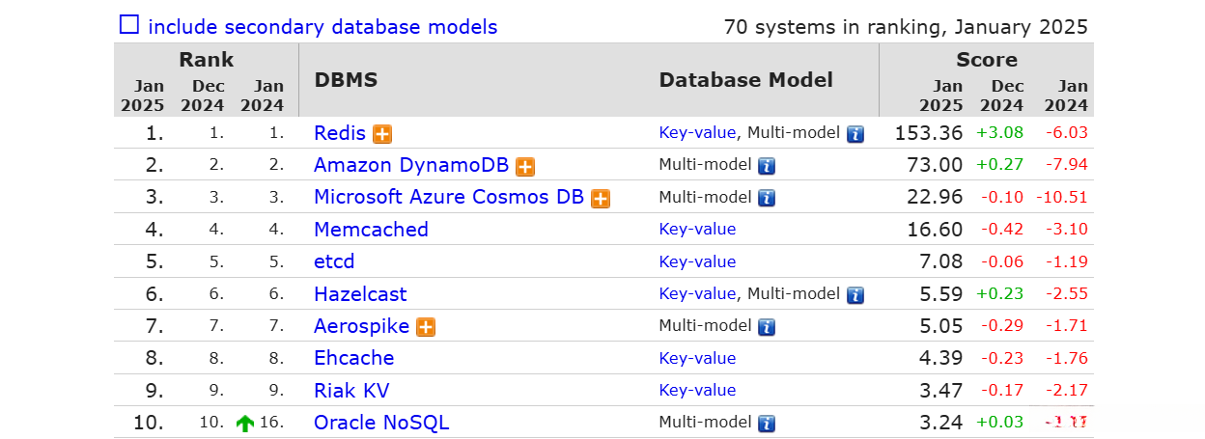Open the Riak KV link
Viewport: 1205px width, 439px height.
(x=351, y=391)
